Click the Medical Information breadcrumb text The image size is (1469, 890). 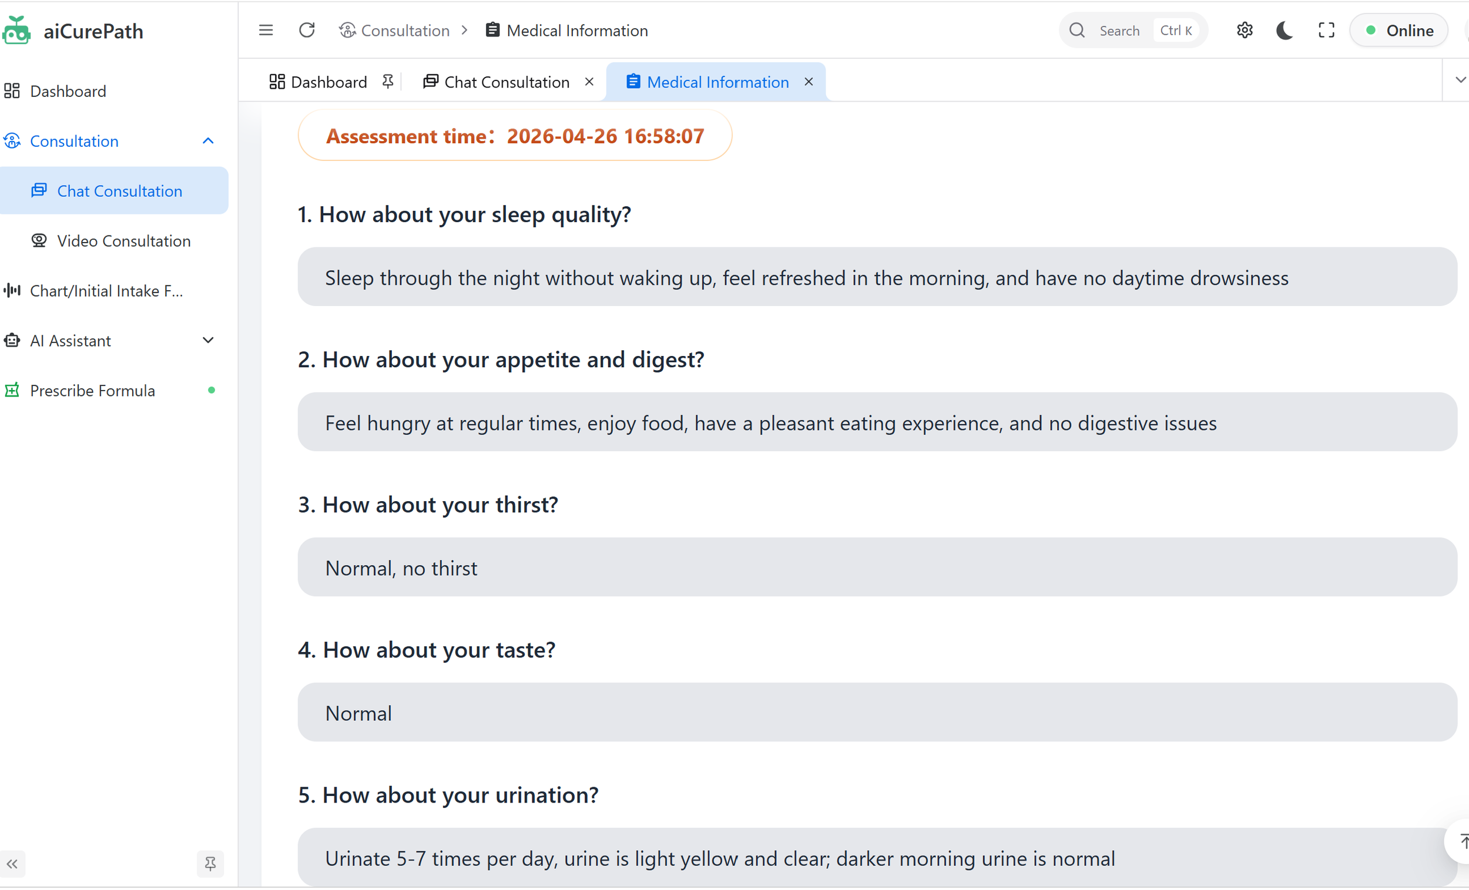click(577, 31)
